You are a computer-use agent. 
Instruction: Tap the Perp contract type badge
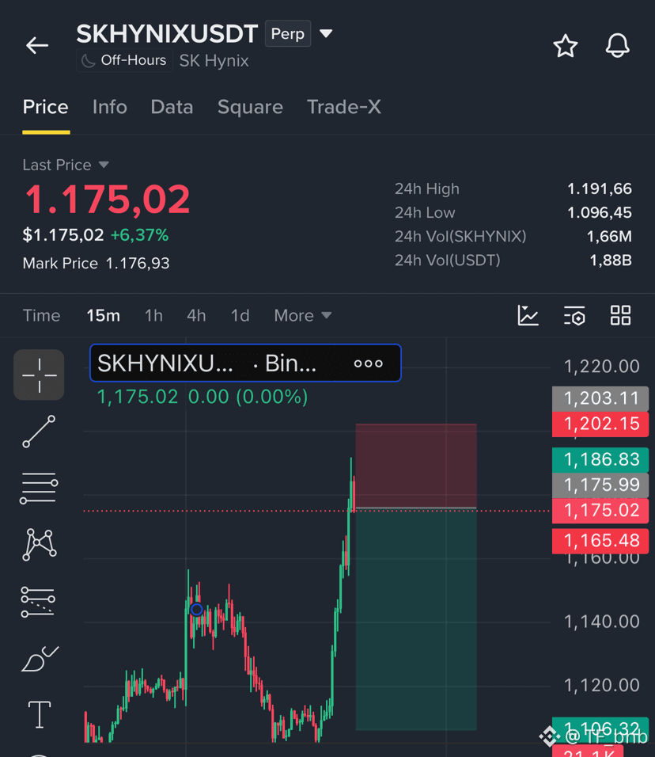287,34
